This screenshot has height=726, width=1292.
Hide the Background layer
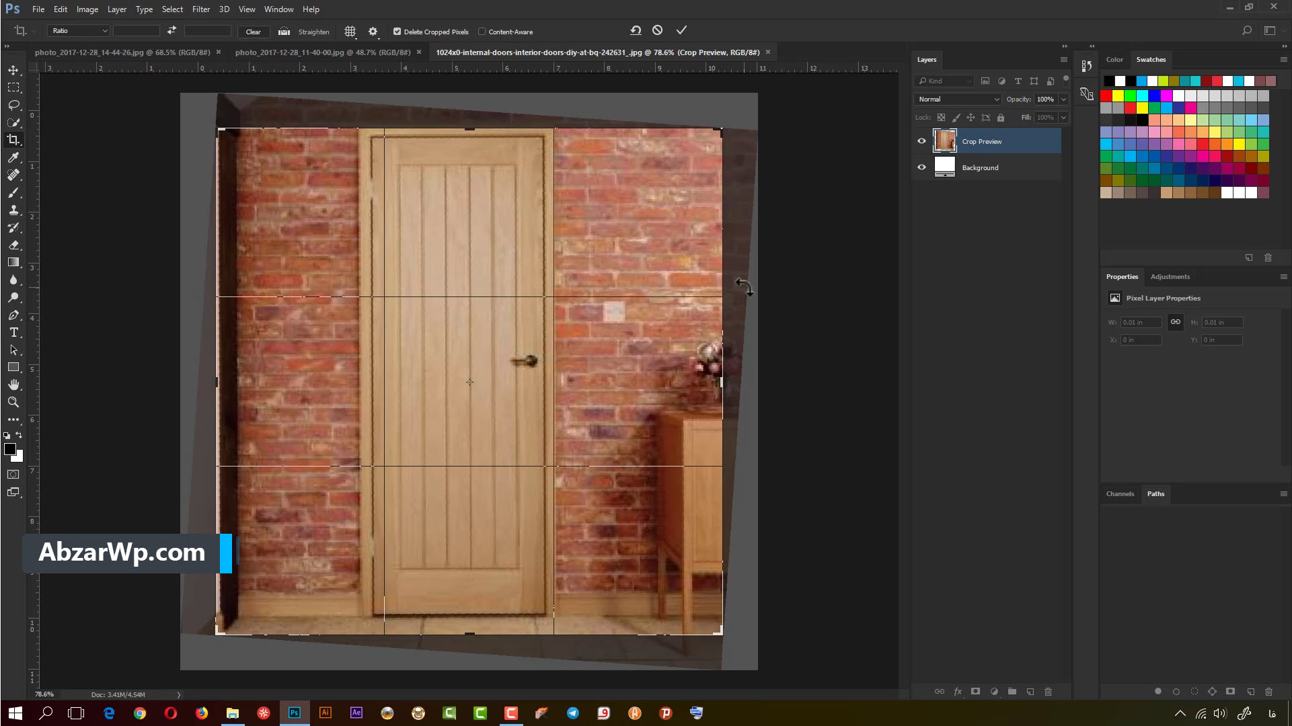[x=921, y=167]
